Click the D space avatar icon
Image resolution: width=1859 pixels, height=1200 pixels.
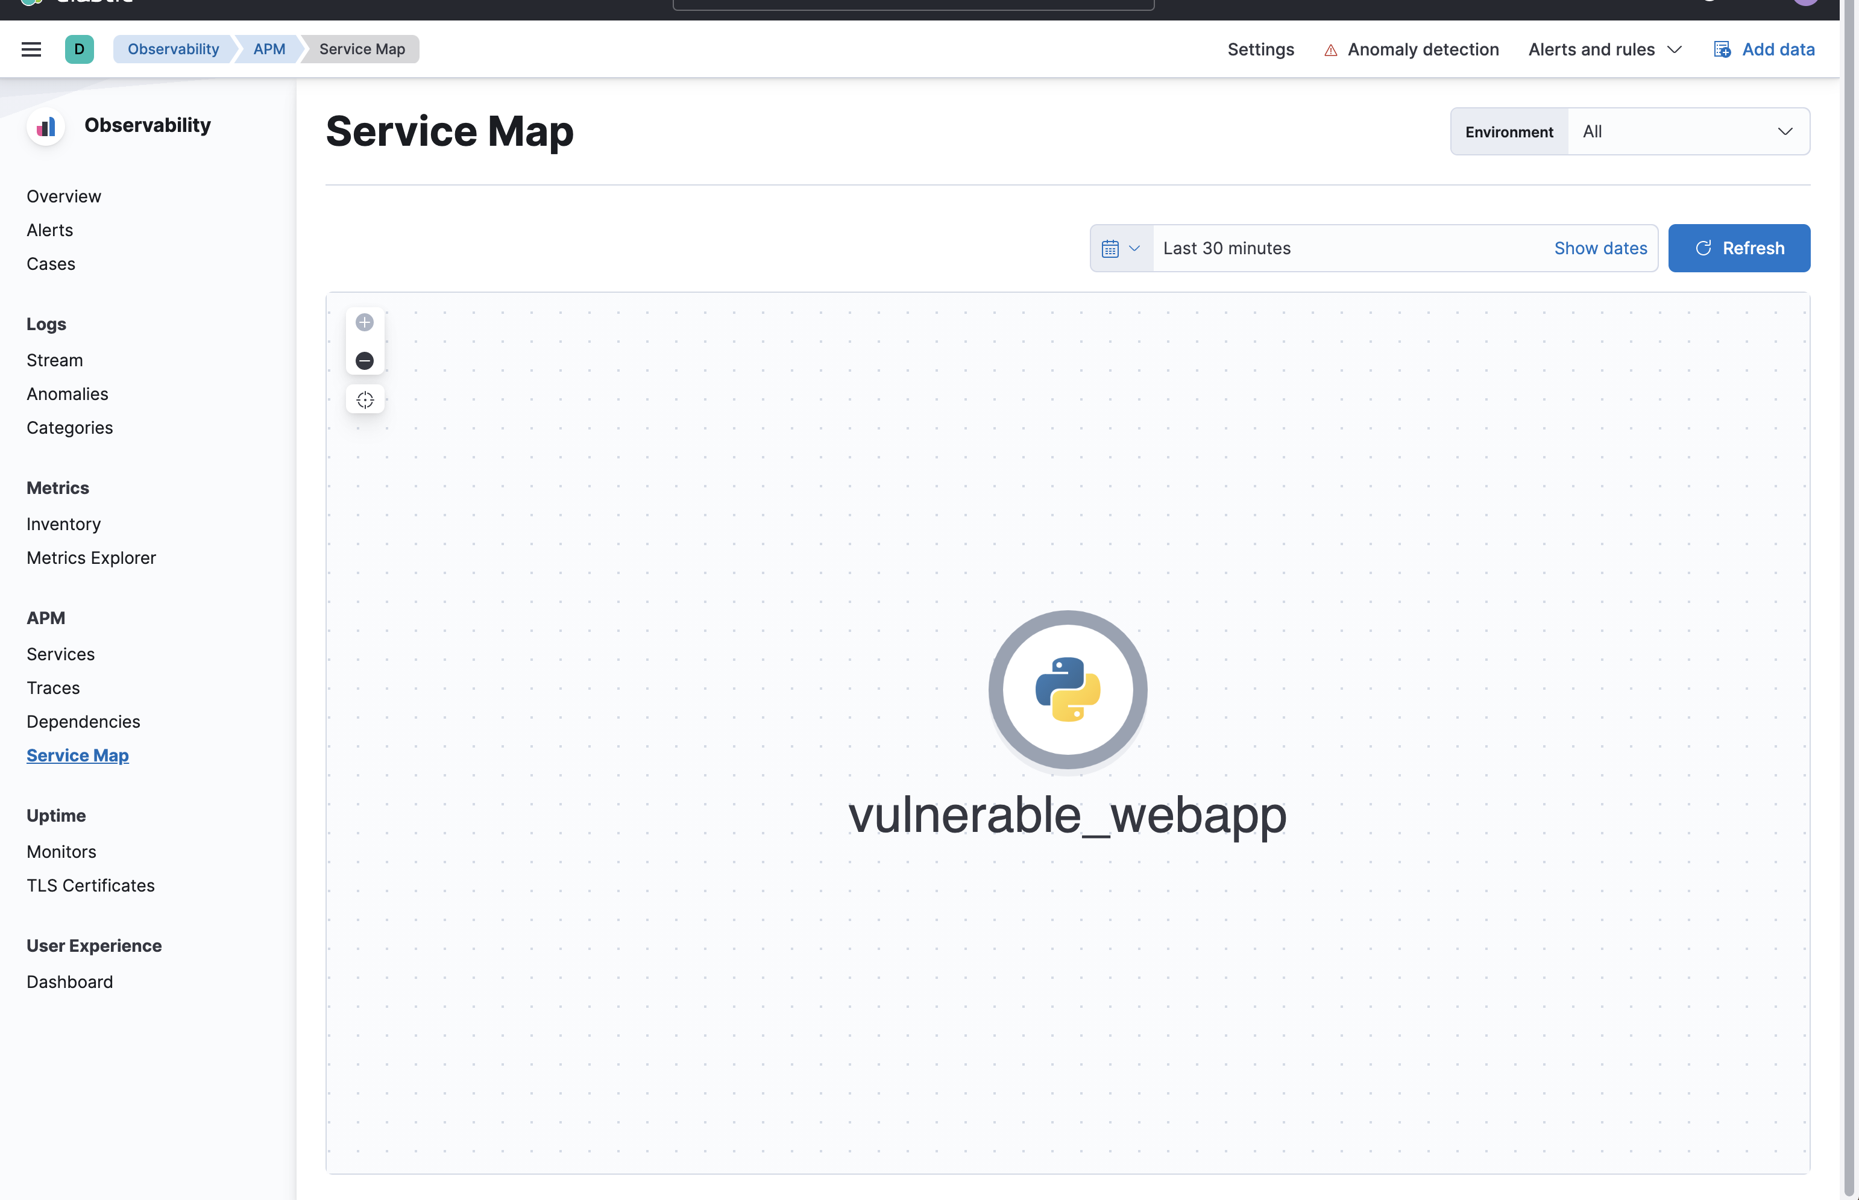80,48
